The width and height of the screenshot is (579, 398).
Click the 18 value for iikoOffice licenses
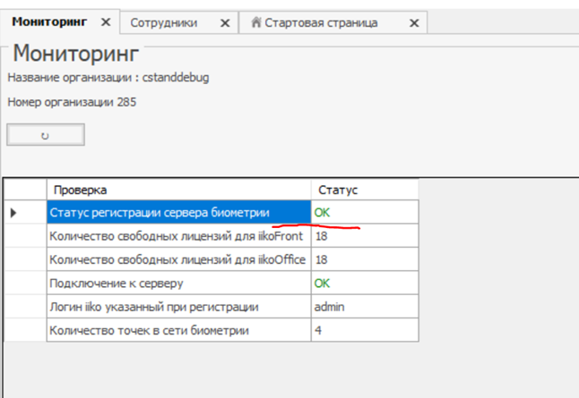(x=365, y=259)
